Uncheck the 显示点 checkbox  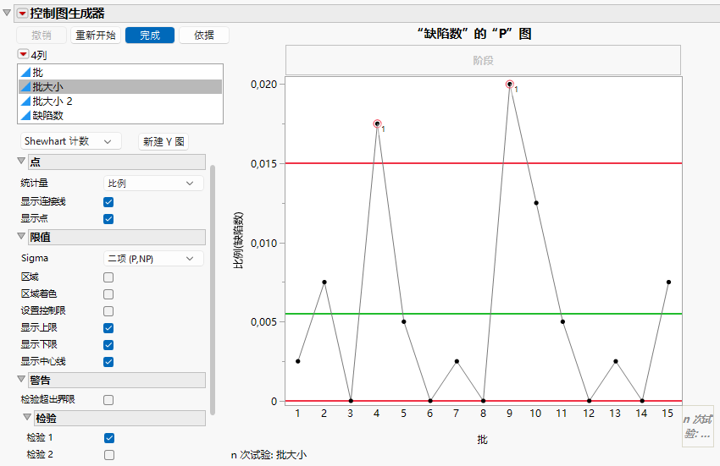108,219
